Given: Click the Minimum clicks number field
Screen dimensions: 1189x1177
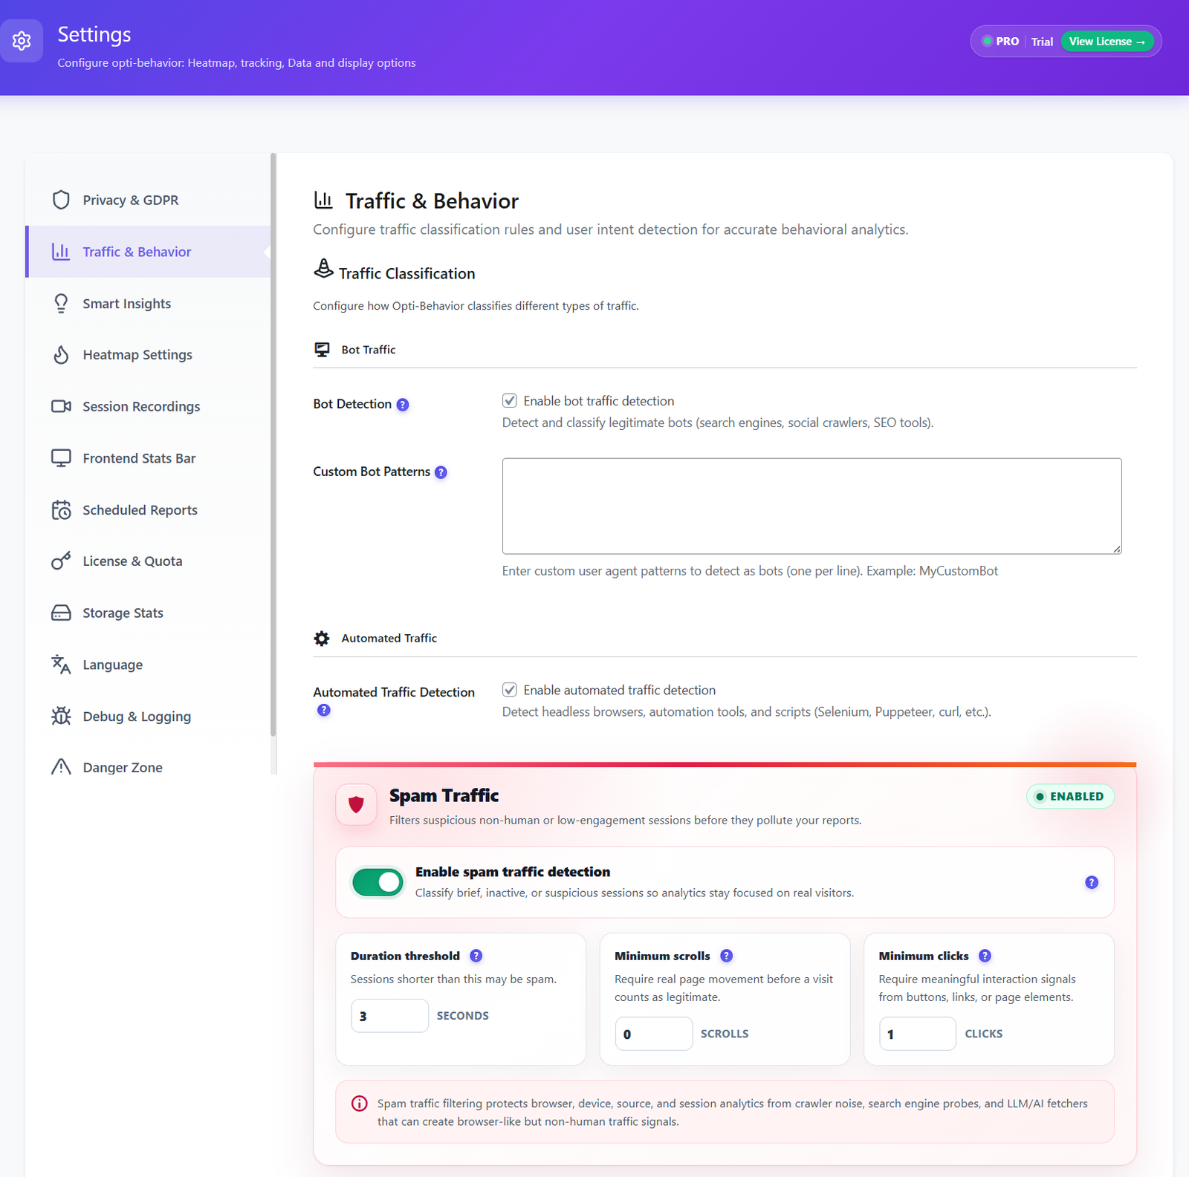Looking at the screenshot, I should coord(918,1034).
